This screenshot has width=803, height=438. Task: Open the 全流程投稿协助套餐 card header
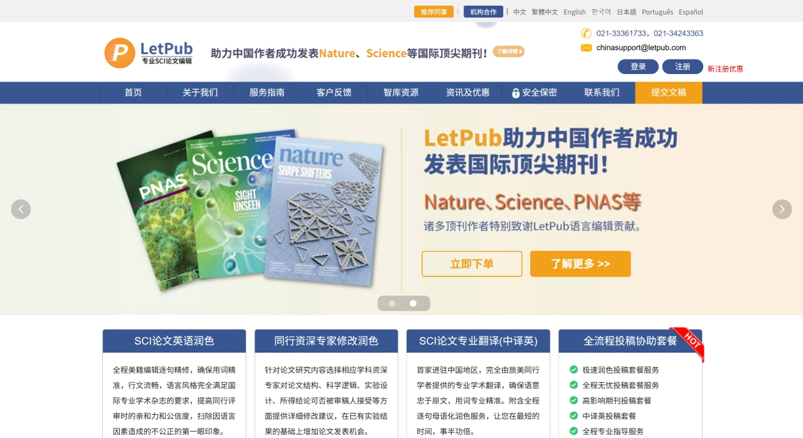630,341
